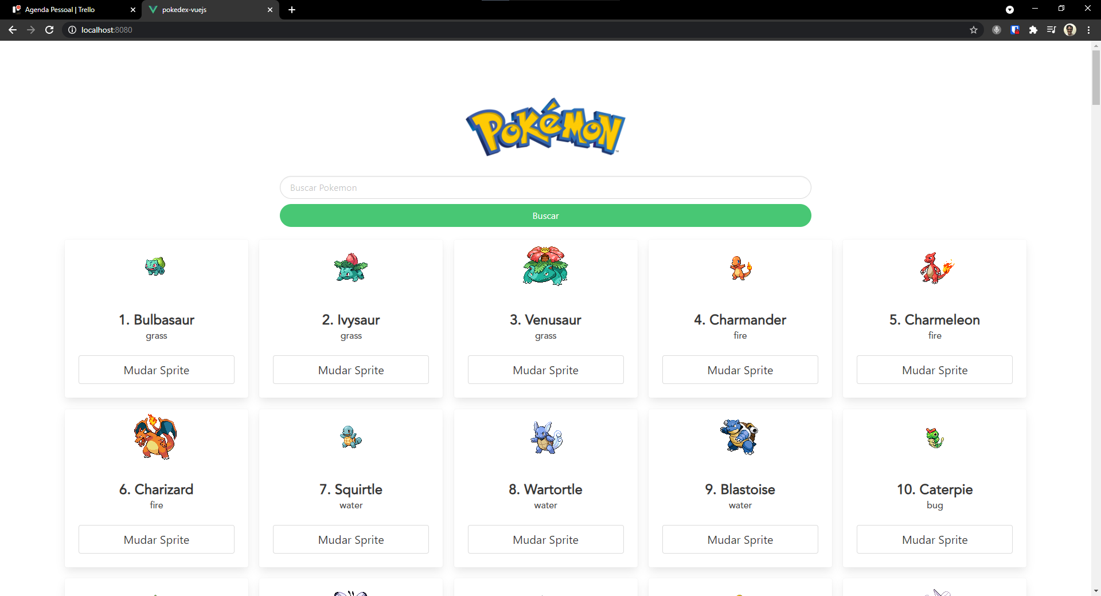Click the Charizard sprite image

[x=156, y=437]
